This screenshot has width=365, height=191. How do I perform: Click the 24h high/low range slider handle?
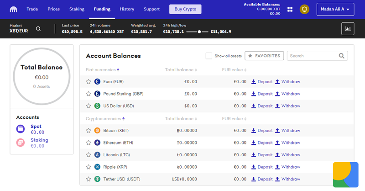coord(199,32)
